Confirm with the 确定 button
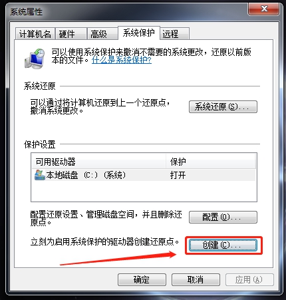The width and height of the screenshot is (286, 300). coord(142,279)
